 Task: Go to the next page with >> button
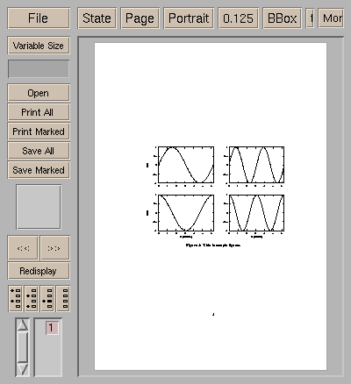pyautogui.click(x=54, y=248)
